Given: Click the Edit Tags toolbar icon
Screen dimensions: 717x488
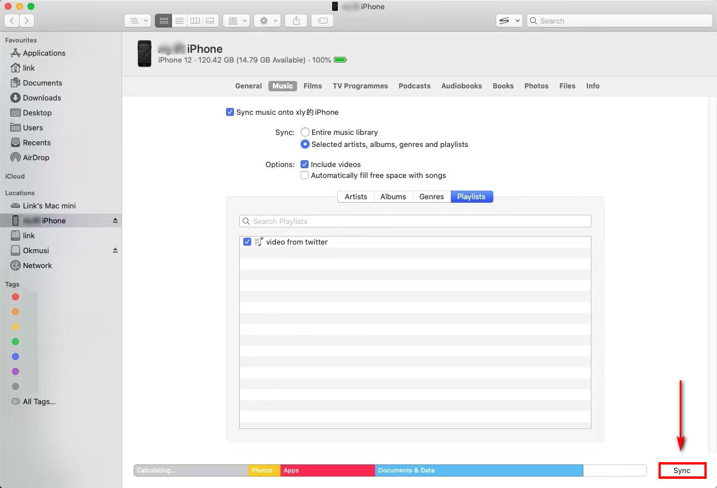Looking at the screenshot, I should (x=322, y=21).
